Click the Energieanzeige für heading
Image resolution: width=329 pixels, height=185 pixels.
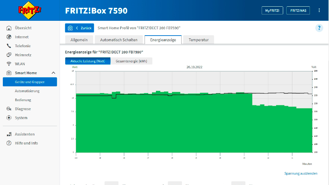[104, 52]
